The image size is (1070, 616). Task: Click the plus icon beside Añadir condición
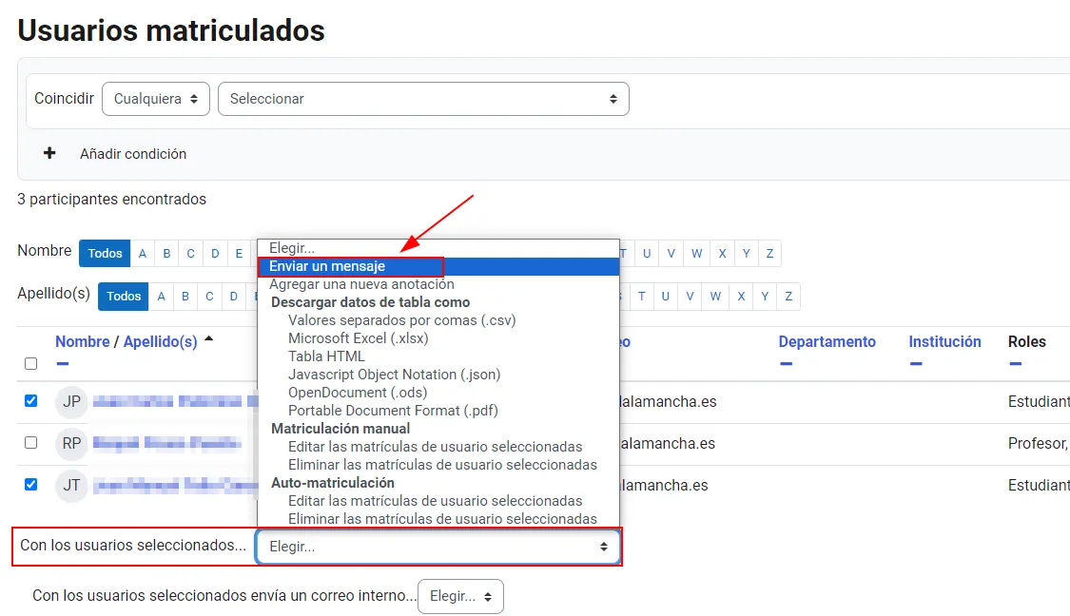[48, 153]
